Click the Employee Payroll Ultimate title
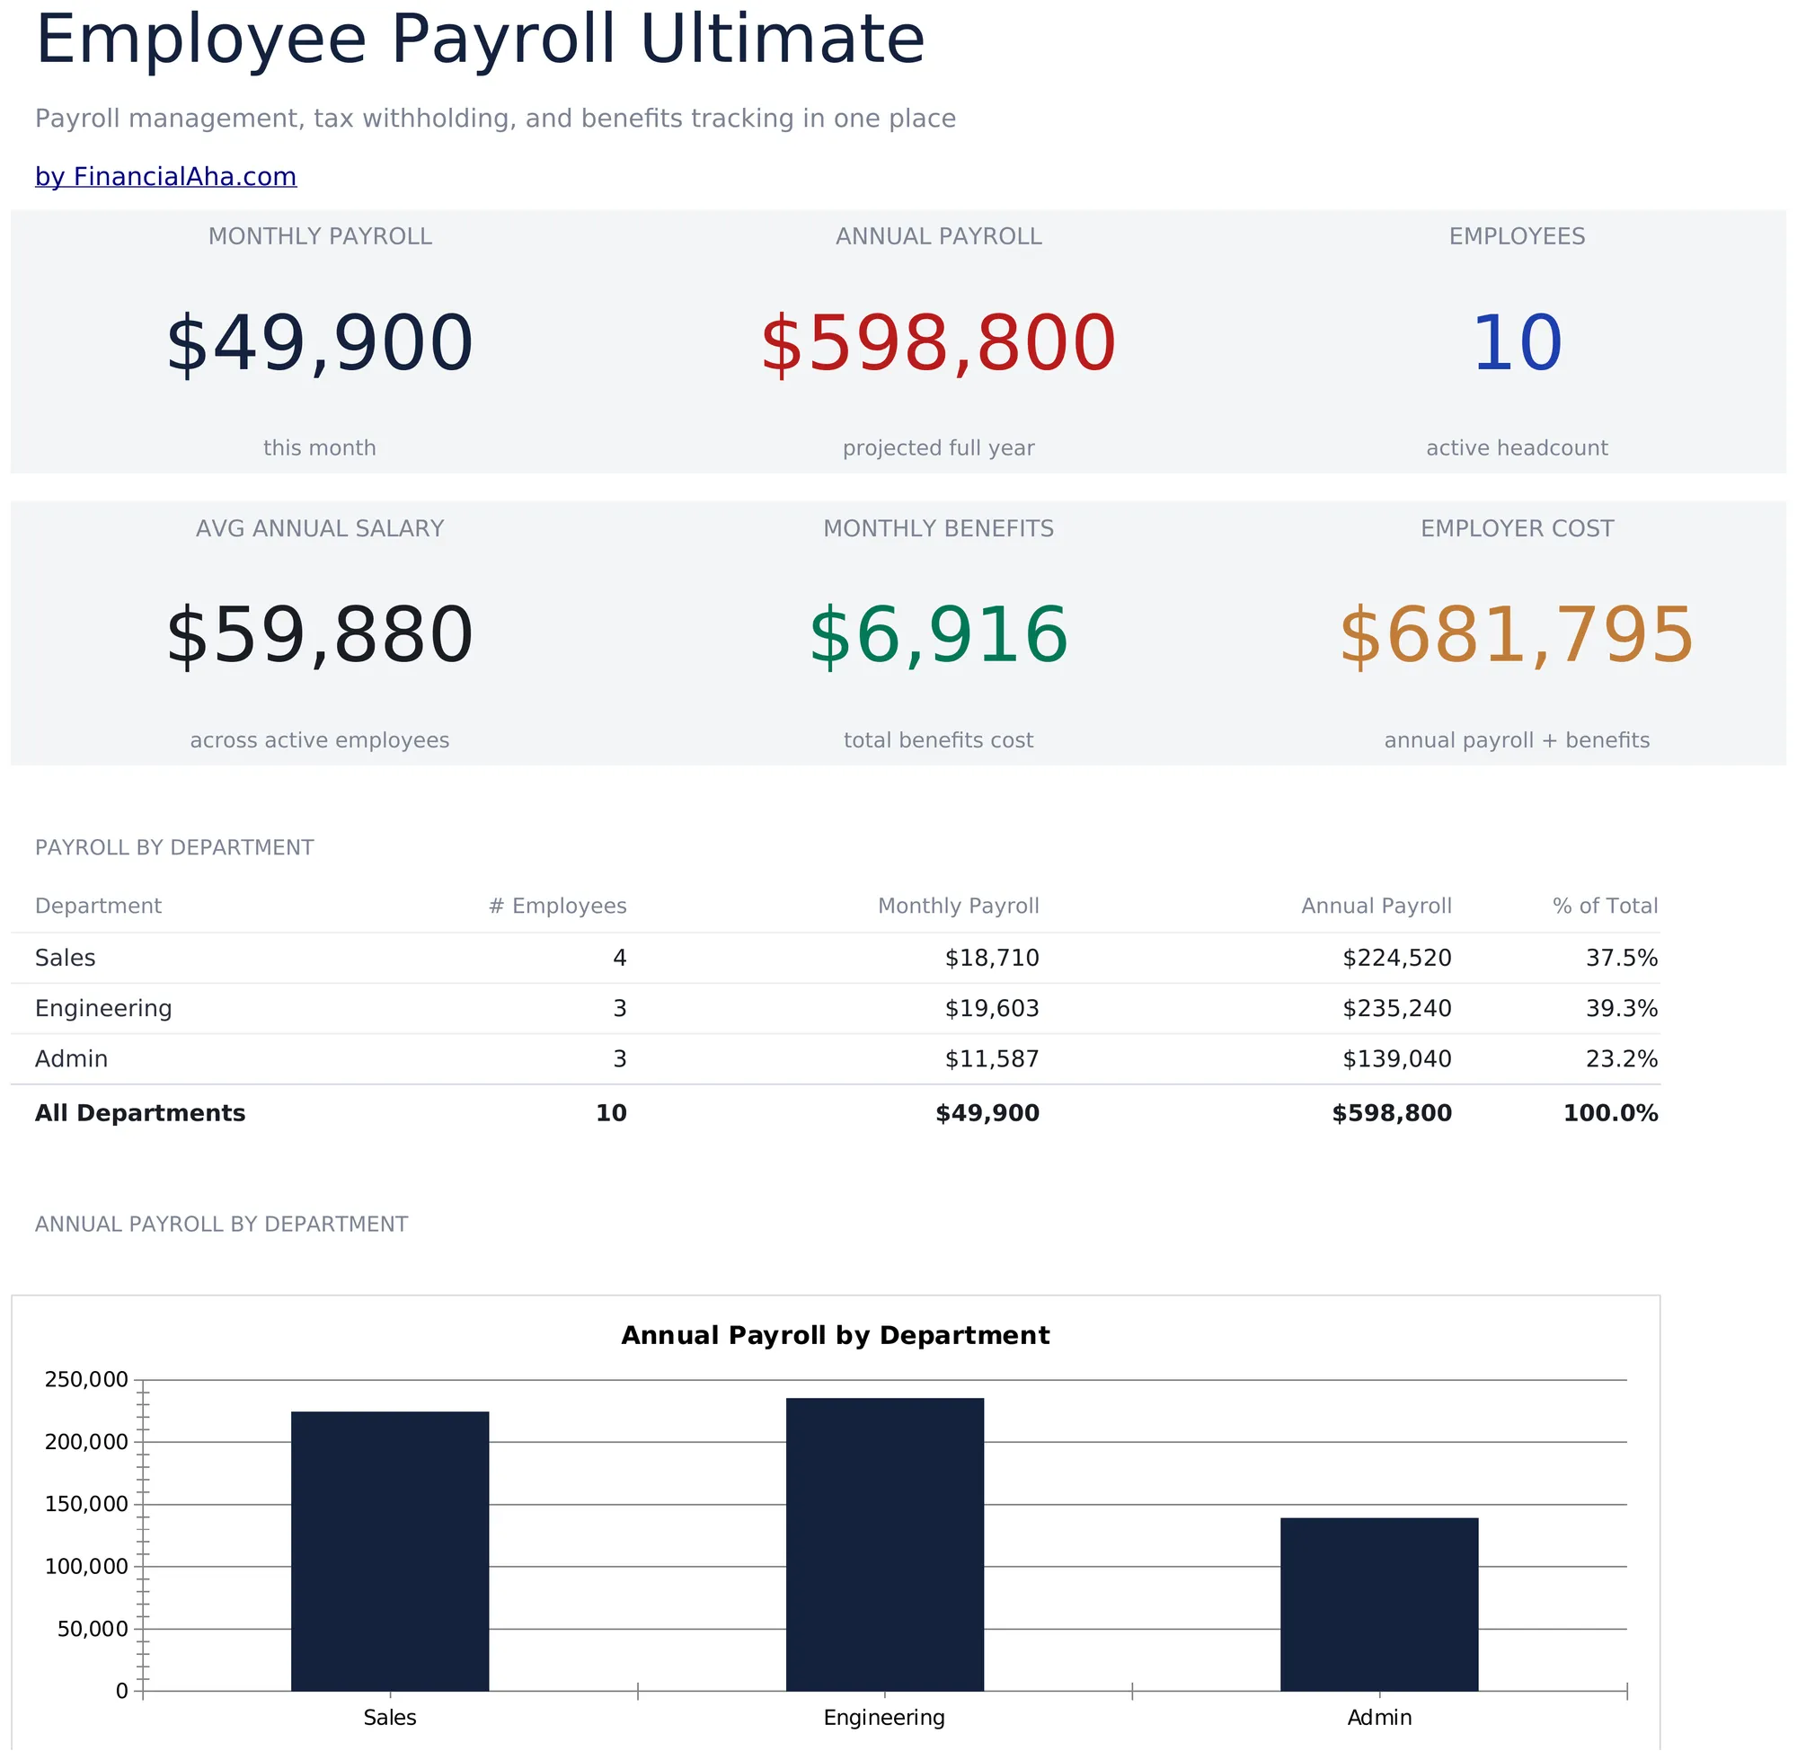Viewport: 1797px width, 1760px height. point(481,40)
